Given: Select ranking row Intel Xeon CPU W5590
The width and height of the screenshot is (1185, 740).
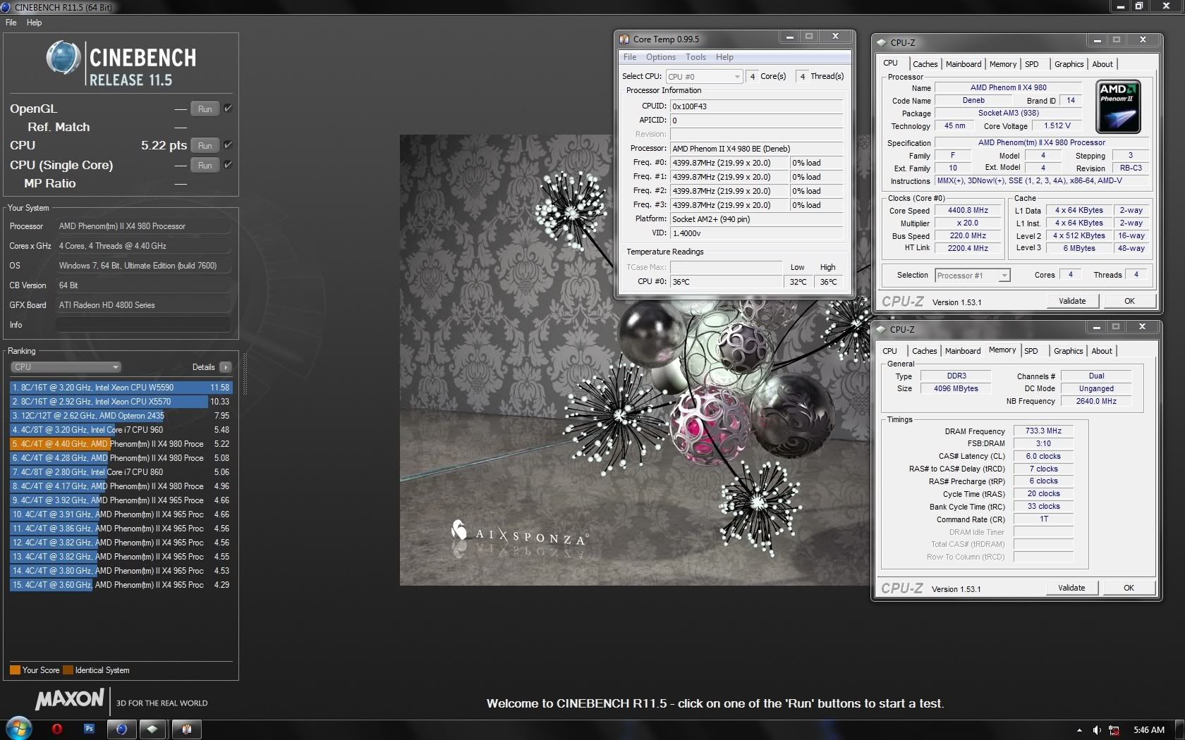Looking at the screenshot, I should click(x=121, y=388).
